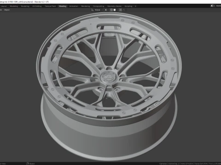Screen dimensions: 221x165
Task: Go to the Rendering workspace tab
Action: coord(86,6)
